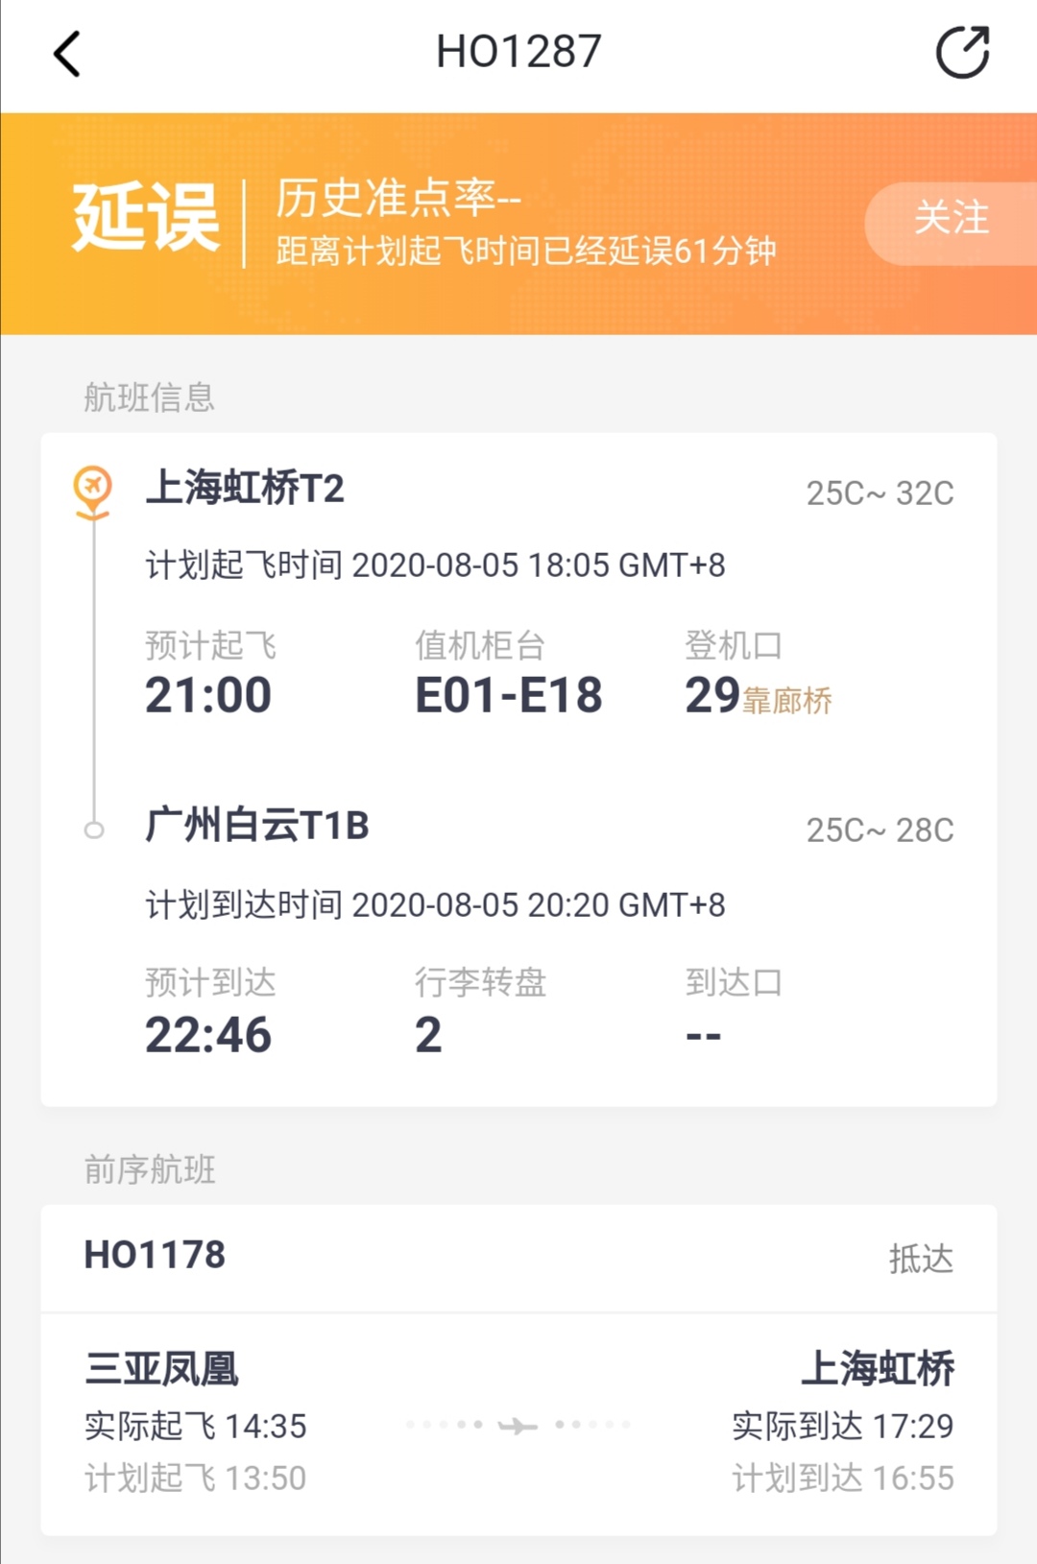Image resolution: width=1037 pixels, height=1564 pixels.
Task: Open previous flight HO1178
Action: coord(155,1255)
